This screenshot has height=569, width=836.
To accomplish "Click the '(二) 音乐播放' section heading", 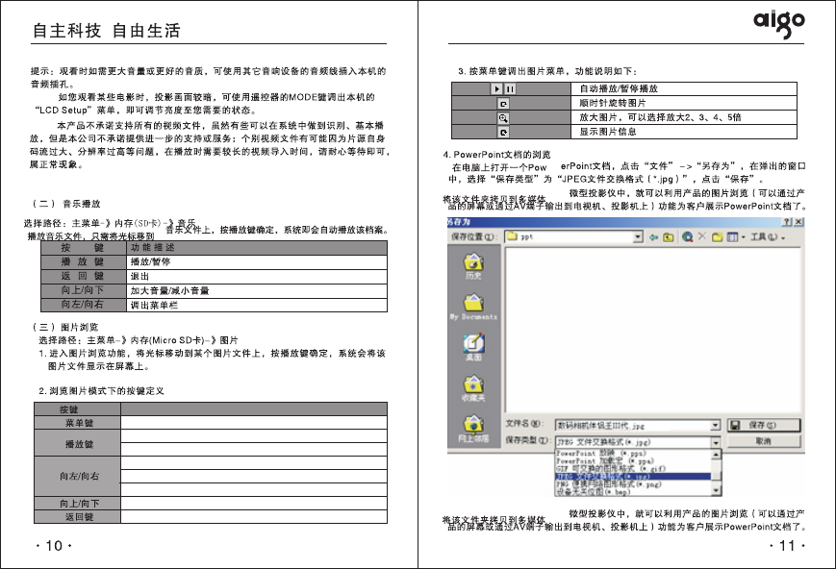I will [66, 204].
